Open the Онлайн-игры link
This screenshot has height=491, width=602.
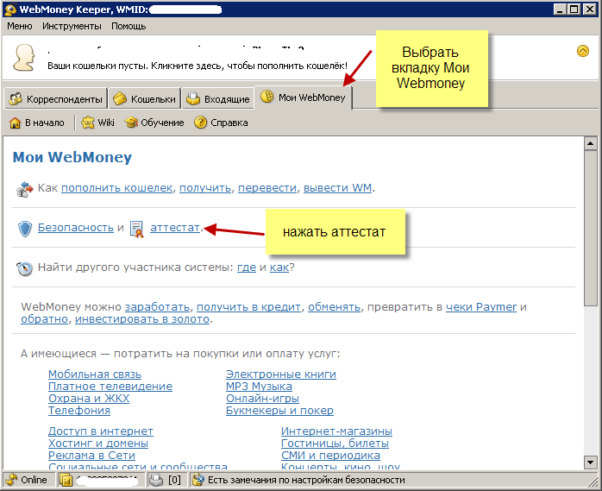click(x=262, y=399)
